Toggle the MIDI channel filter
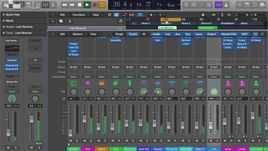This screenshot has height=151, width=268. coord(245,34)
